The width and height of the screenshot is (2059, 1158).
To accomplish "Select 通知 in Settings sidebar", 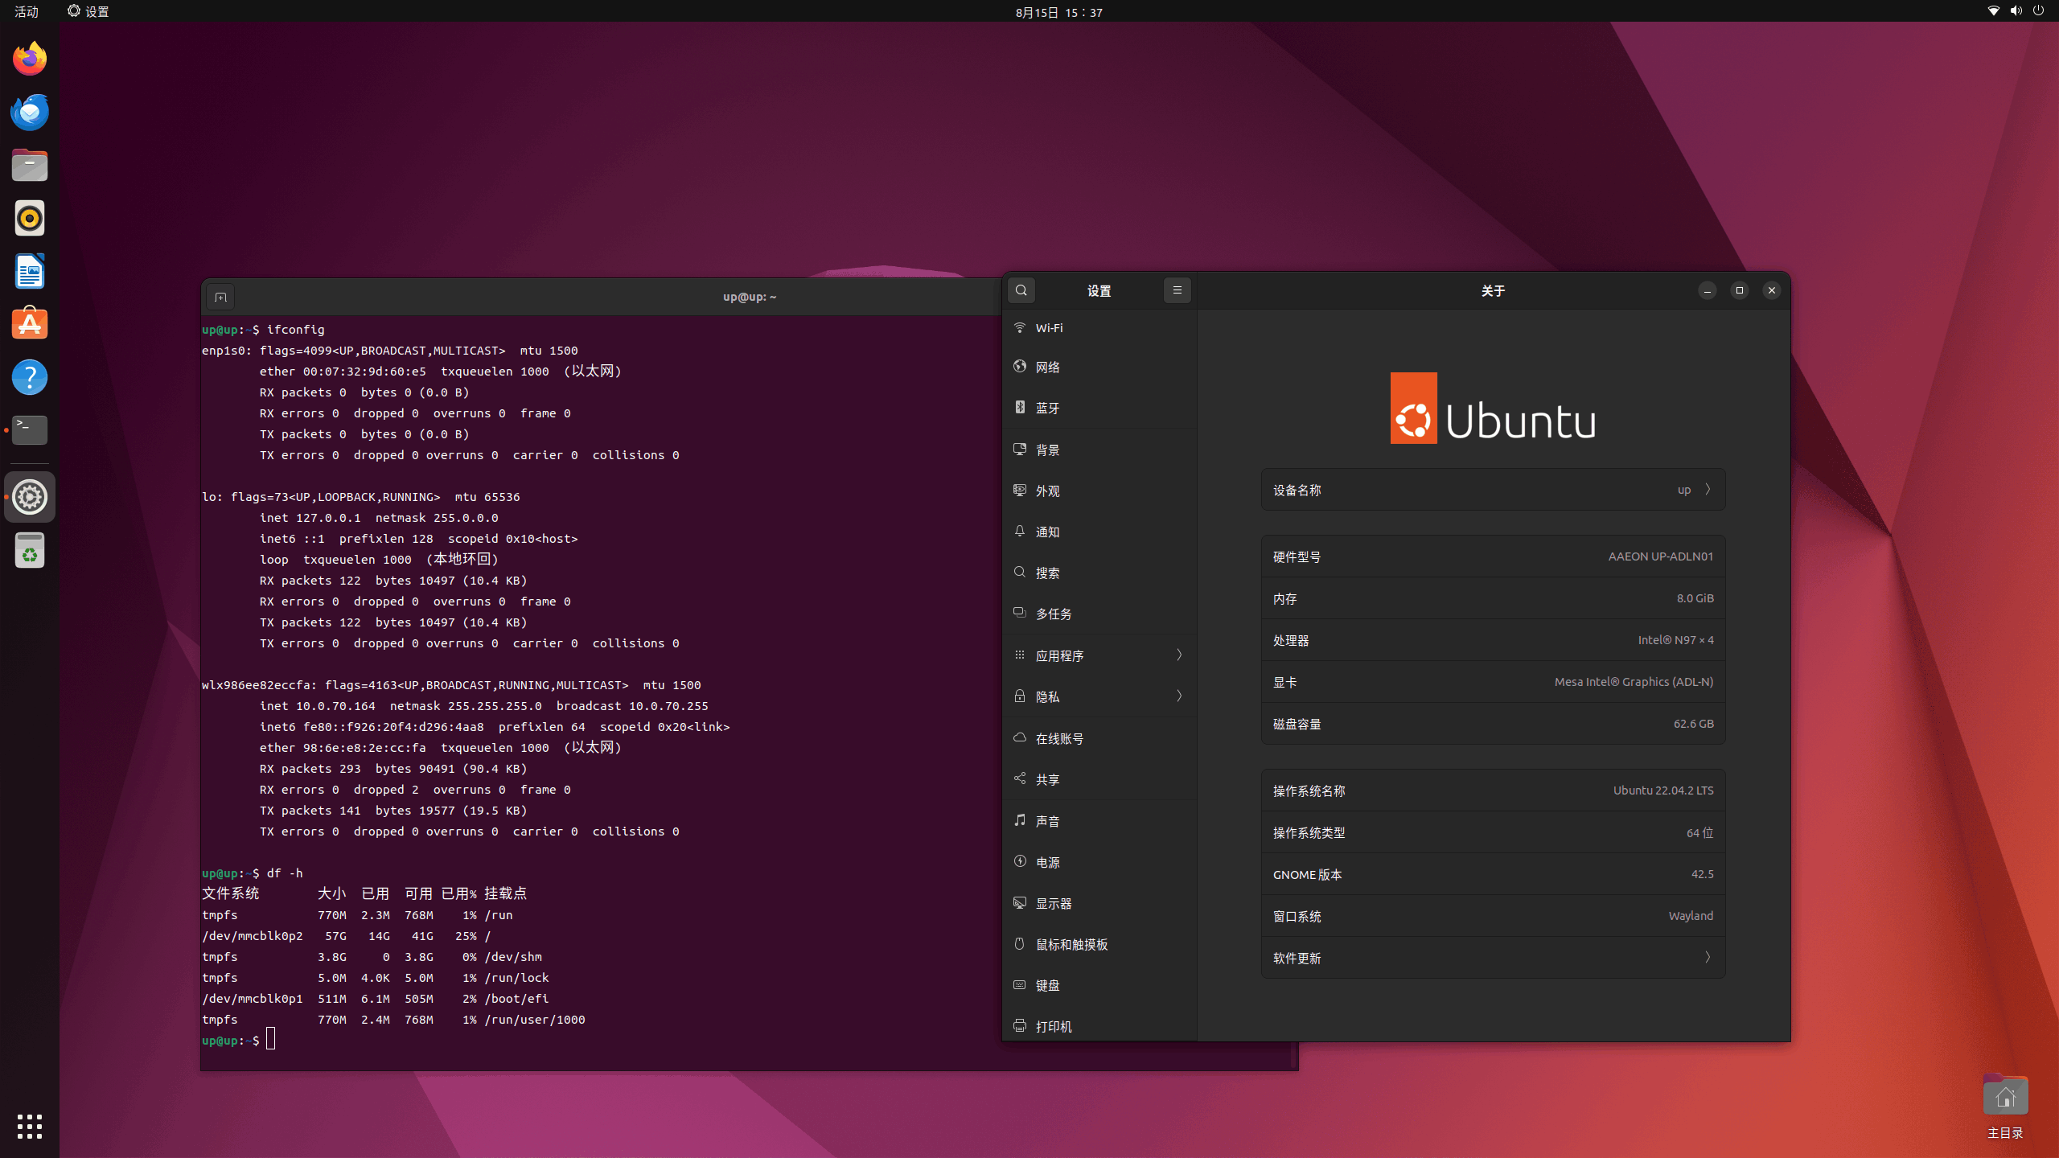I will pos(1099,532).
